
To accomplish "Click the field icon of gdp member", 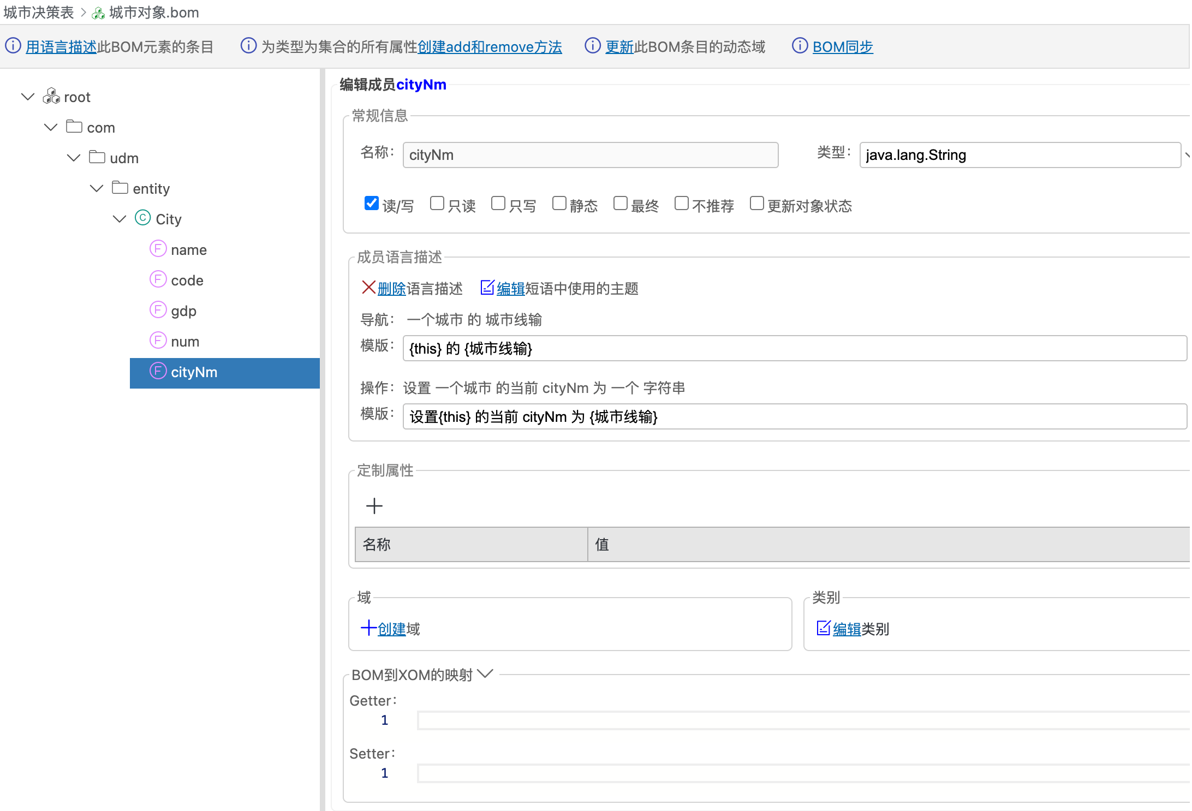I will coord(158,310).
